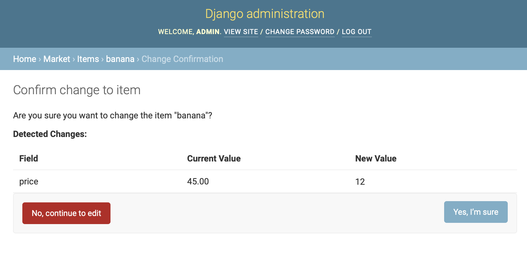Image resolution: width=527 pixels, height=256 pixels.
Task: Open the CHANGE PASSWORD link
Action: tap(300, 32)
